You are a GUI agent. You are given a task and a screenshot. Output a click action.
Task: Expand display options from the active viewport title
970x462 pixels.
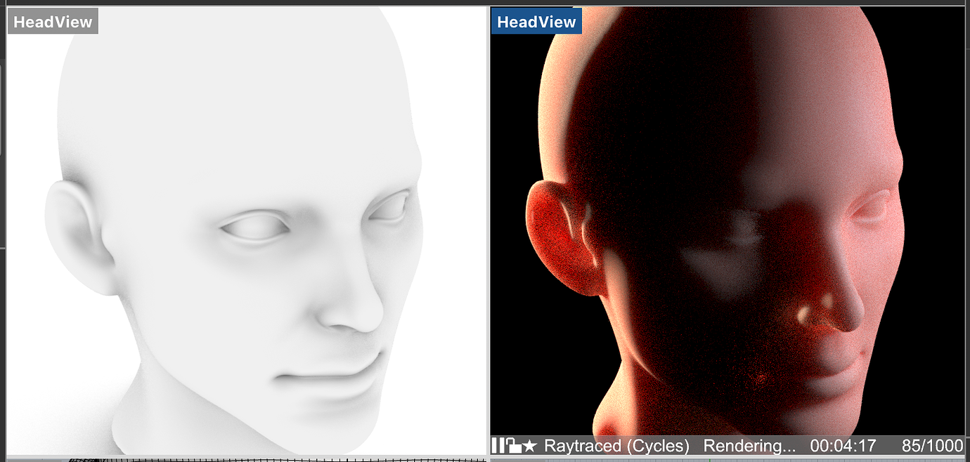coord(536,20)
